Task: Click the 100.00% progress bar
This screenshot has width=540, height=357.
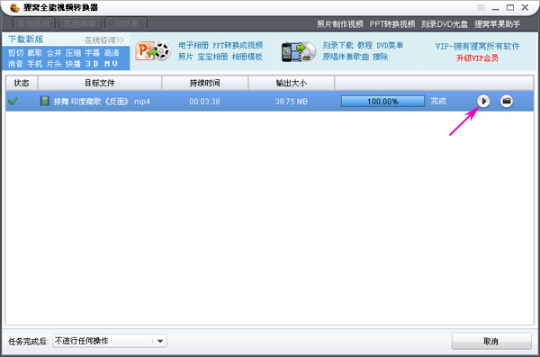Action: click(382, 102)
